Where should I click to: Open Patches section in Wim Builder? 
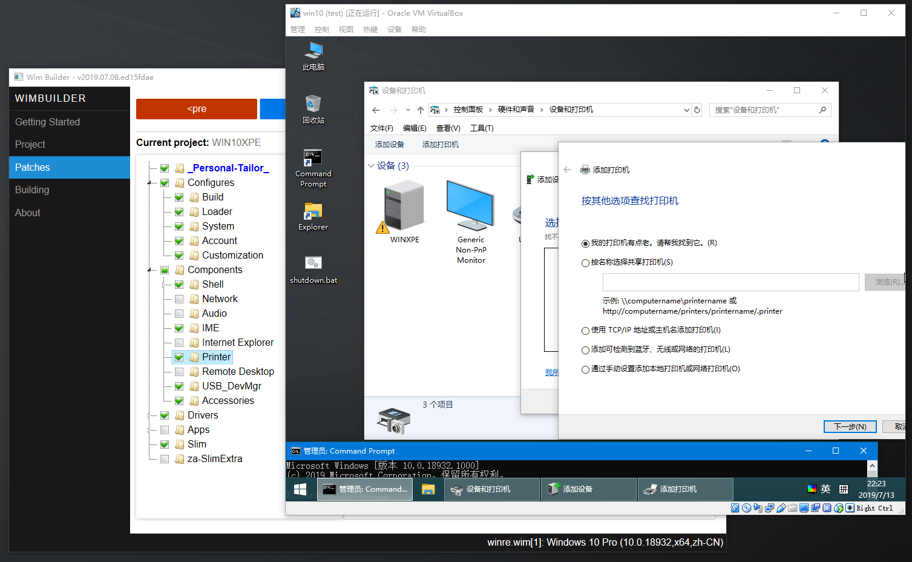(x=70, y=167)
